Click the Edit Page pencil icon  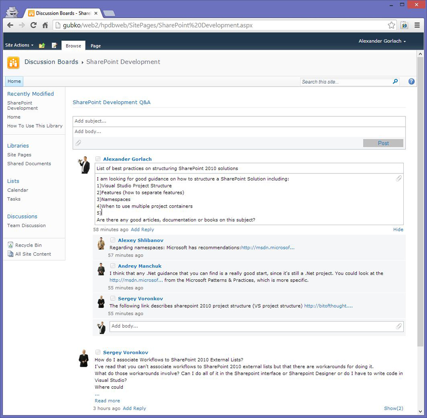[x=55, y=46]
